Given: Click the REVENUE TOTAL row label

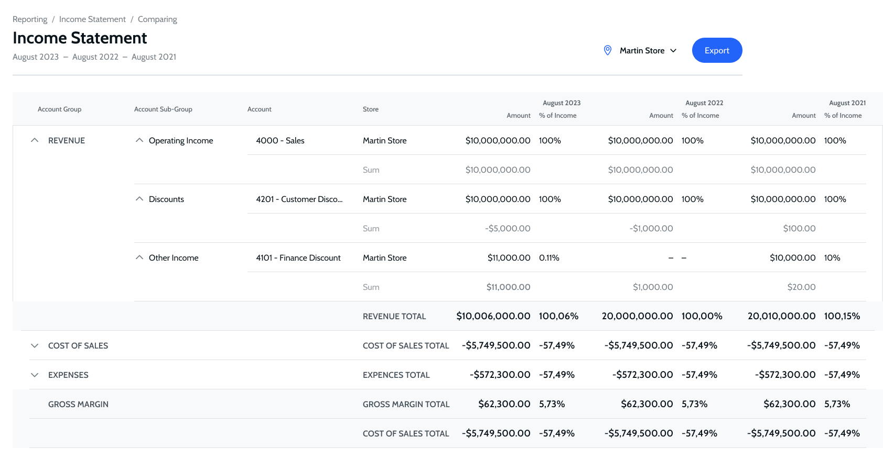Looking at the screenshot, I should (x=394, y=316).
